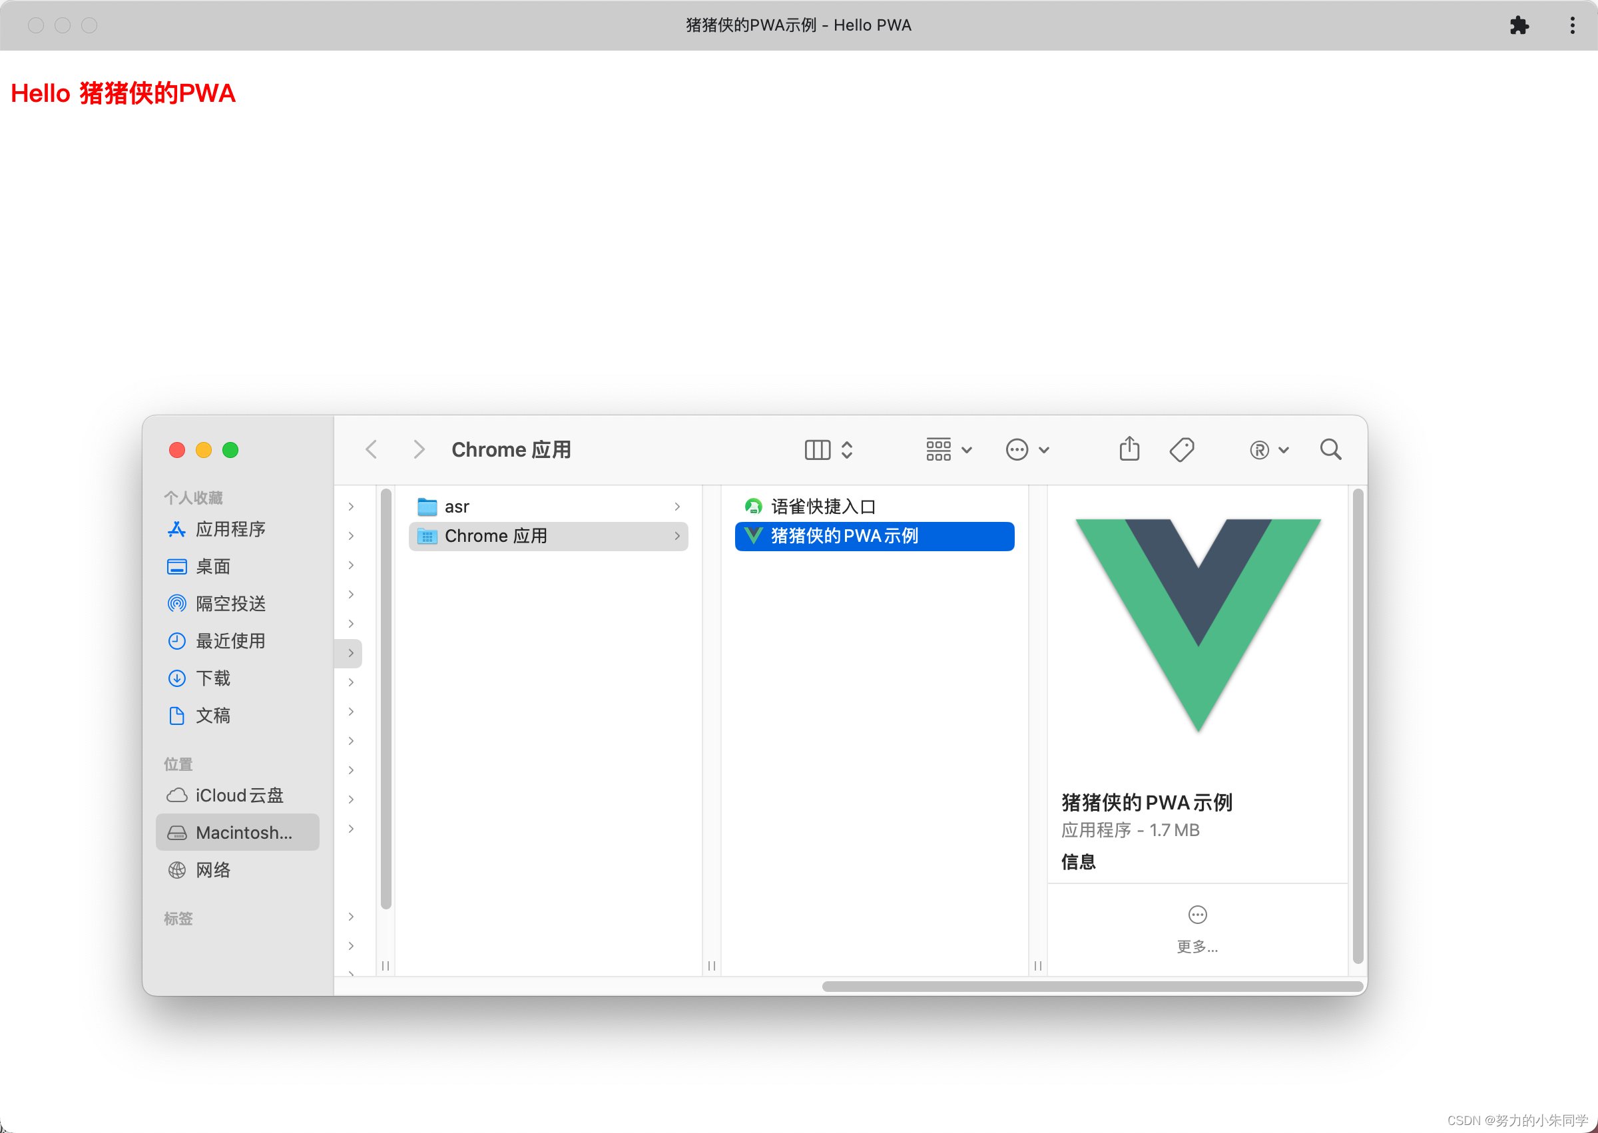Click the Finder horizontal scrollbar
The image size is (1598, 1133).
tap(1092, 987)
